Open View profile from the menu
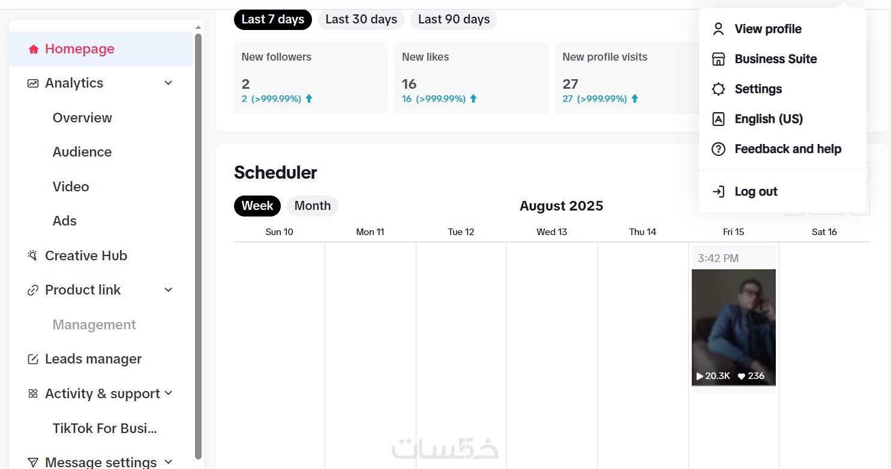Screen dimensions: 891x469 [767, 29]
